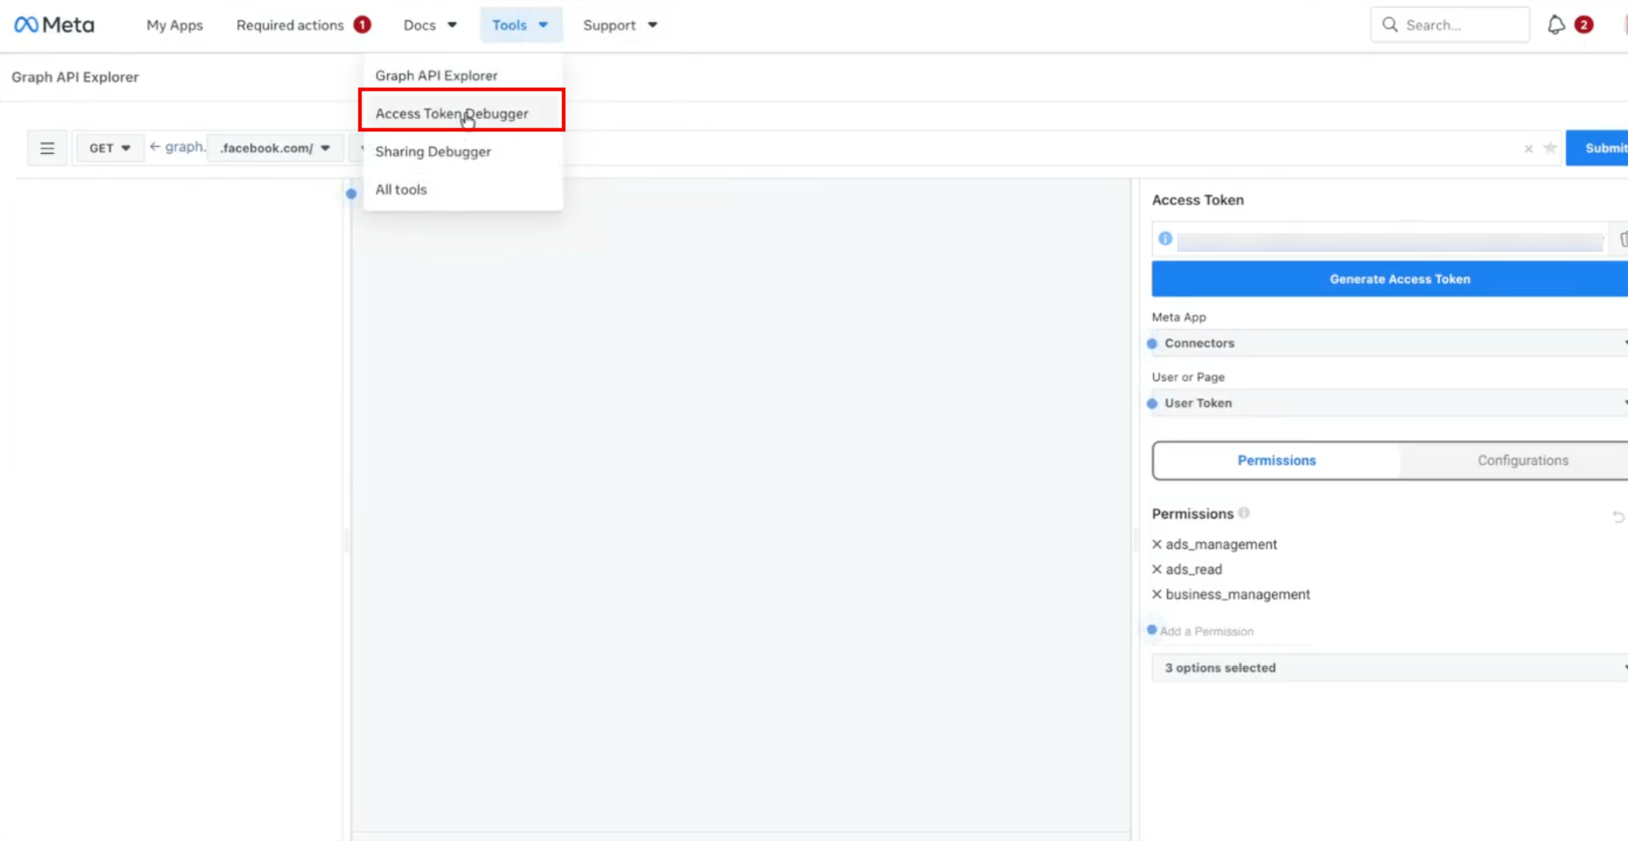Screen dimensions: 1628x841
Task: Open the Docs dropdown menu
Action: point(430,25)
